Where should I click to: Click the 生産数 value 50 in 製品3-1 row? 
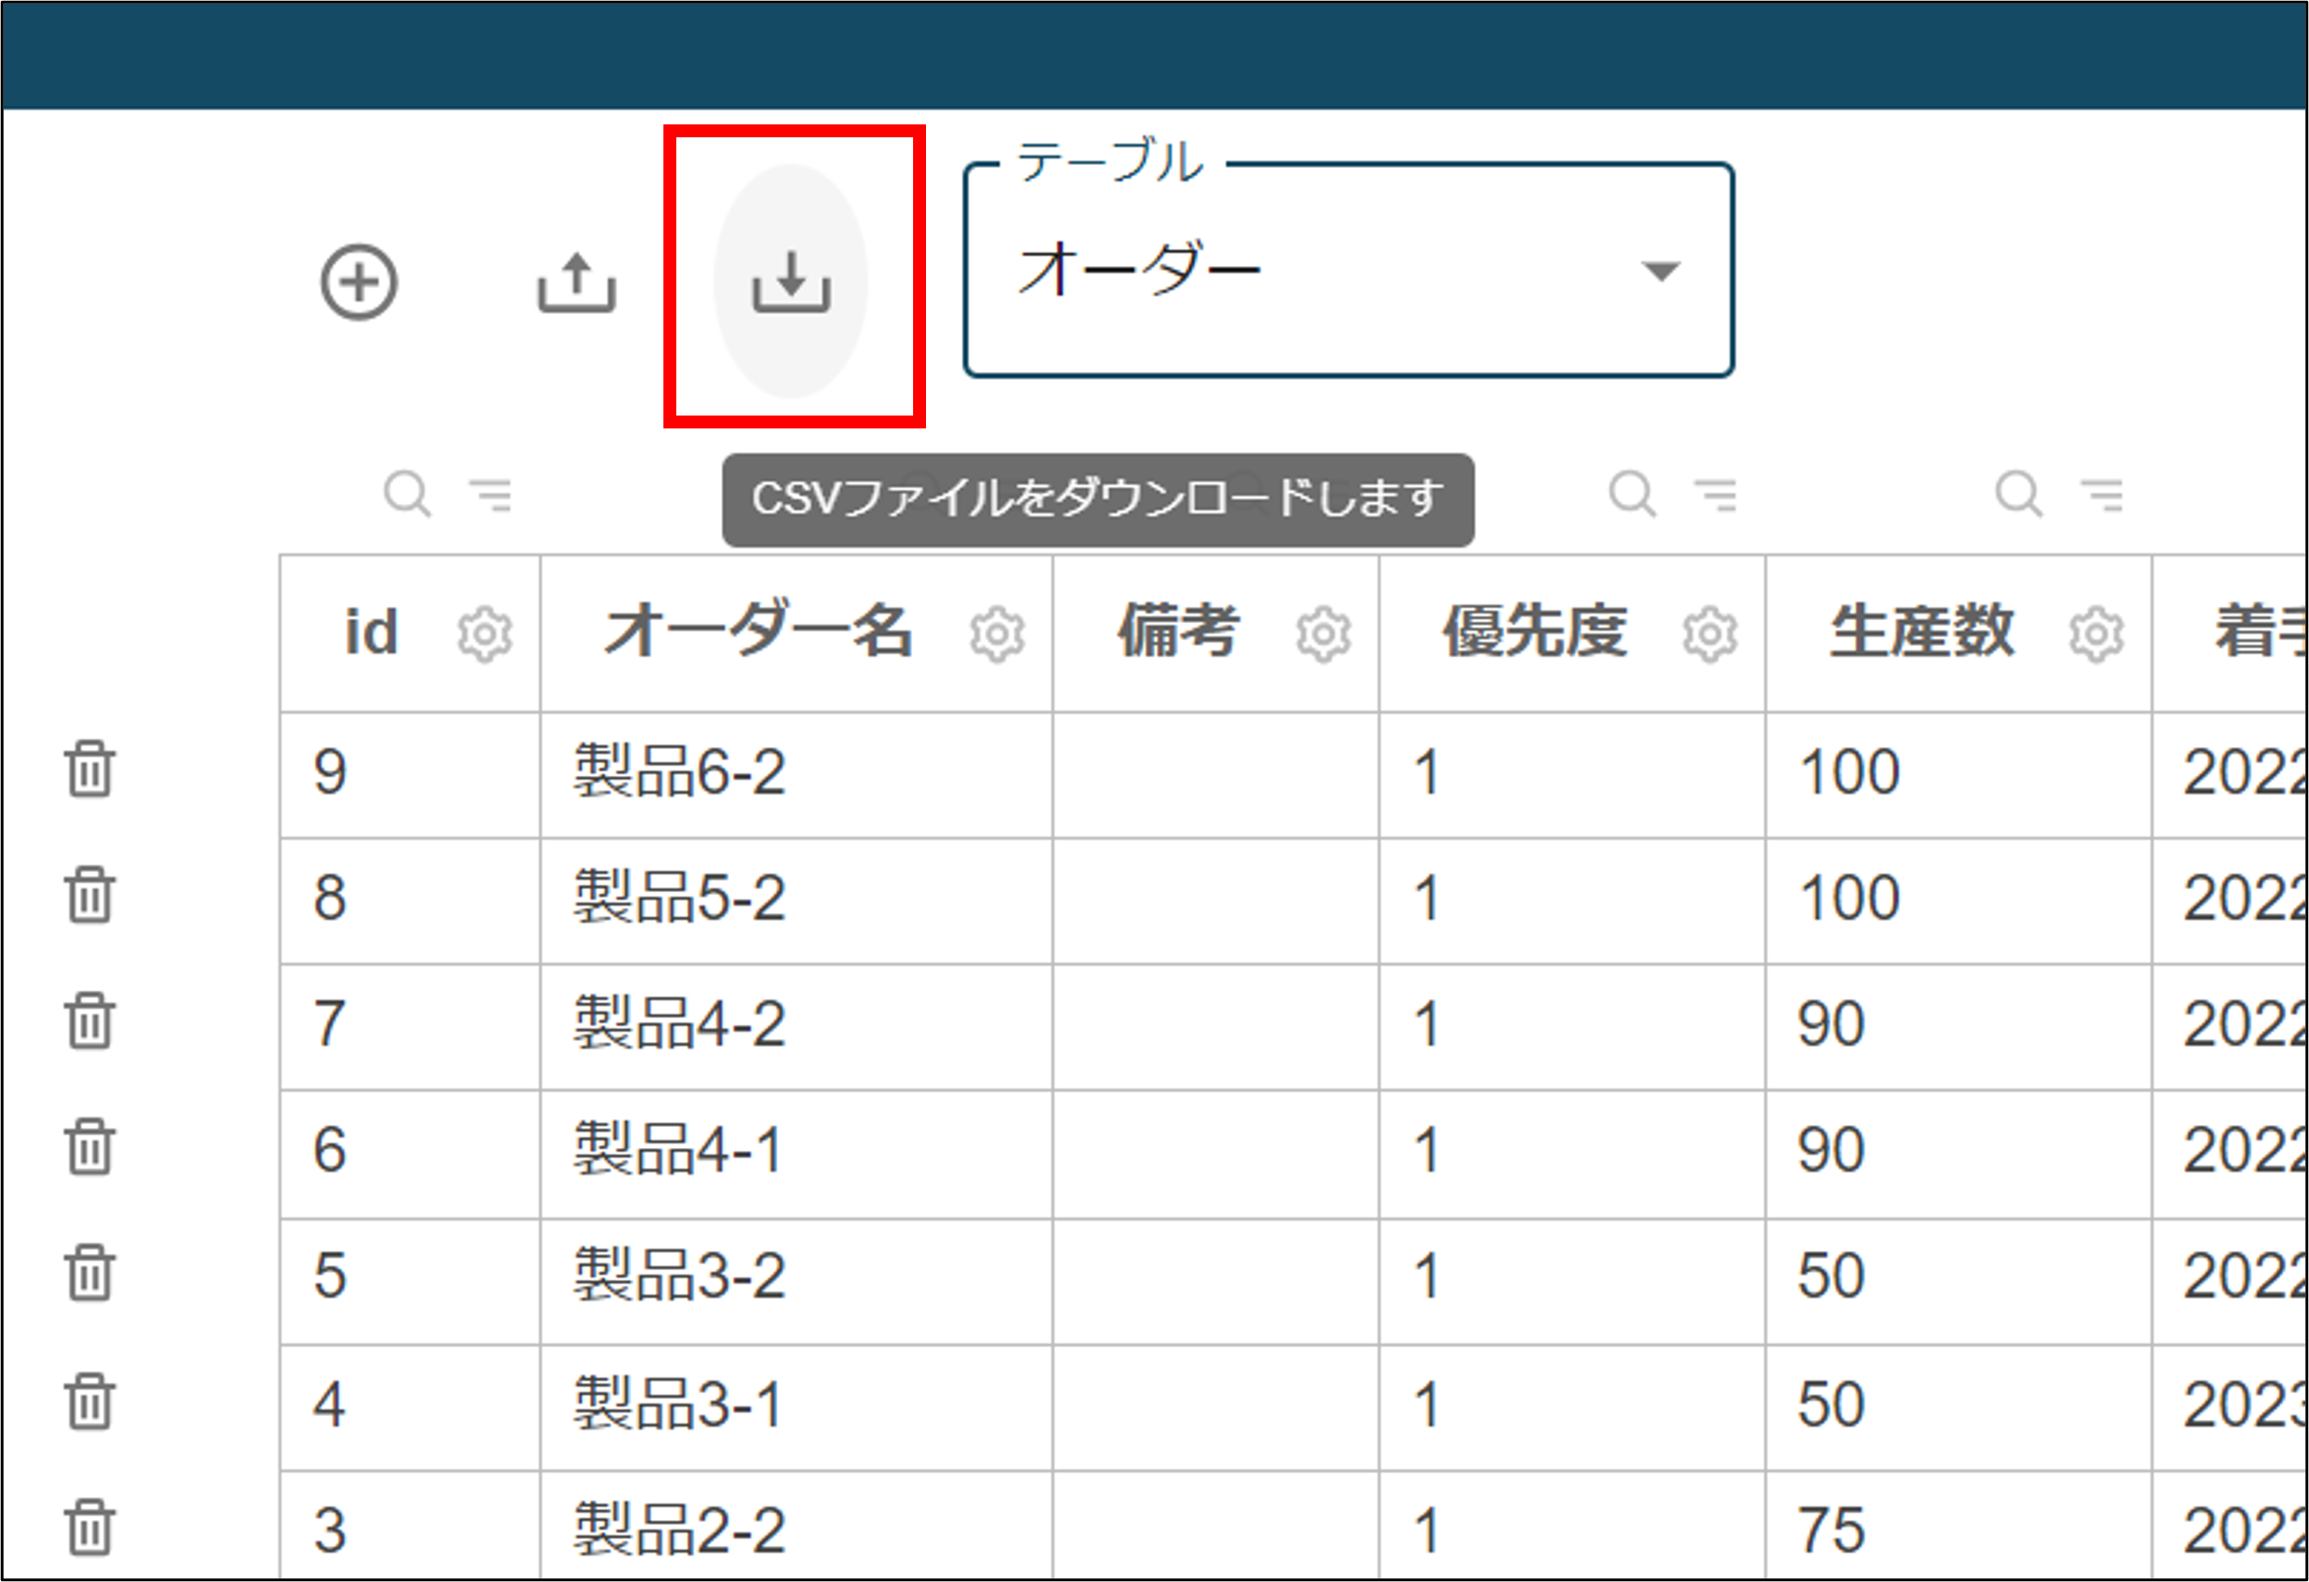1958,1407
